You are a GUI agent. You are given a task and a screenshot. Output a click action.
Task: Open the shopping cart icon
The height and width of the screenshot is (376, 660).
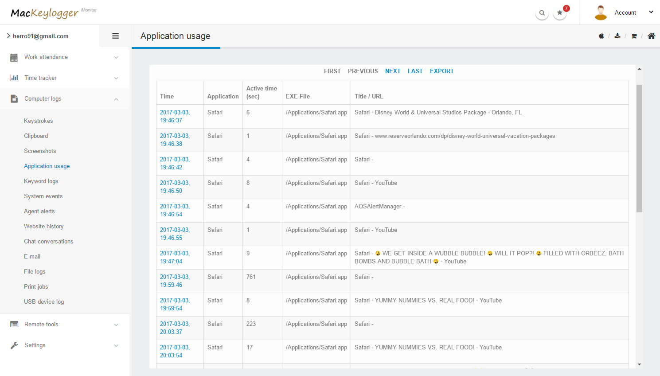[x=634, y=36]
